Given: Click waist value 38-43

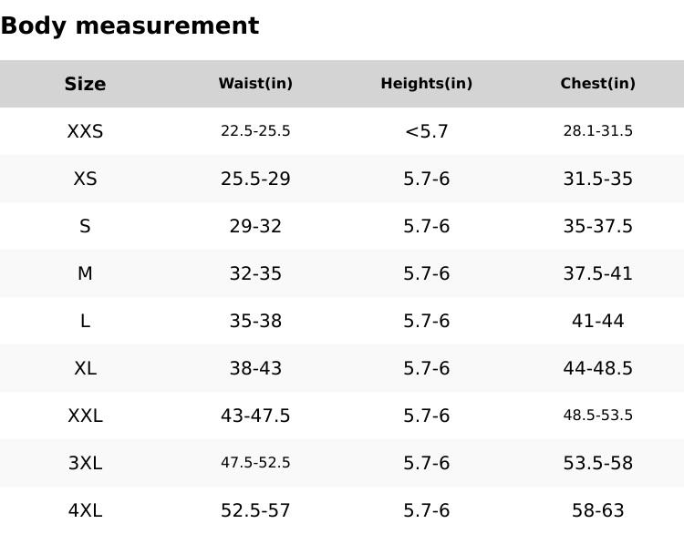Looking at the screenshot, I should click(255, 368).
